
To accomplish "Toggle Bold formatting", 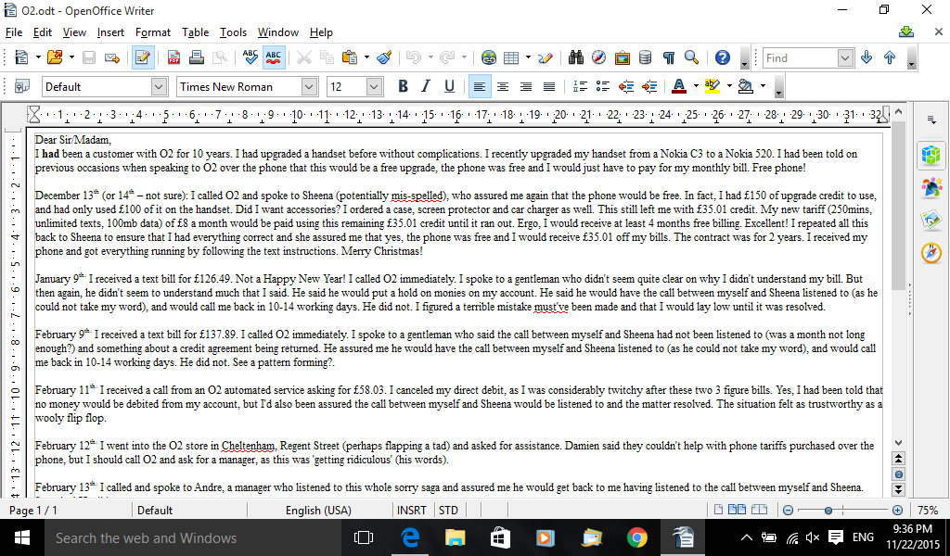I will 403,86.
